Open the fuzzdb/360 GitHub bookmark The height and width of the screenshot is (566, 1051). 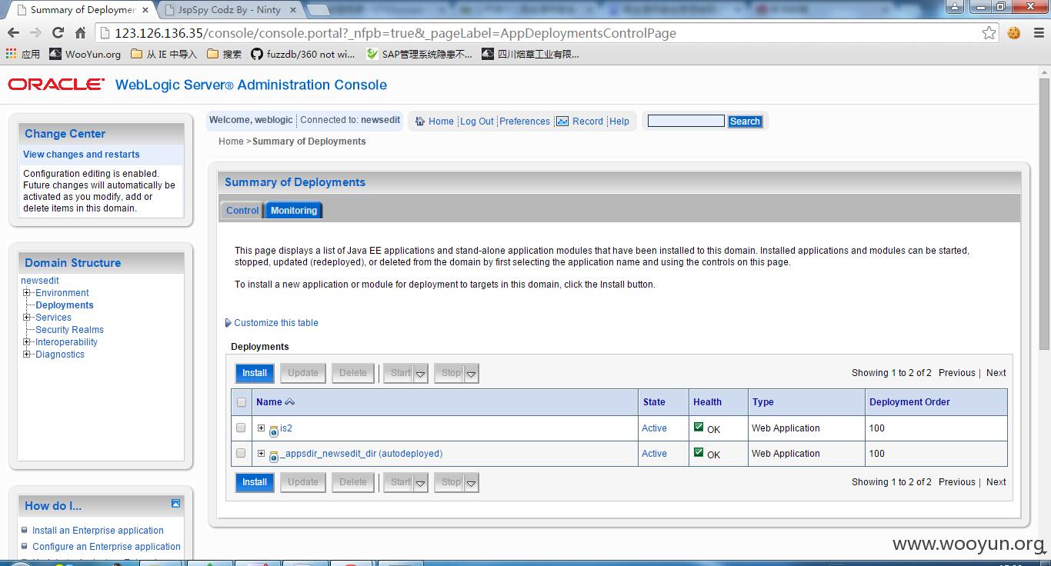click(x=302, y=54)
